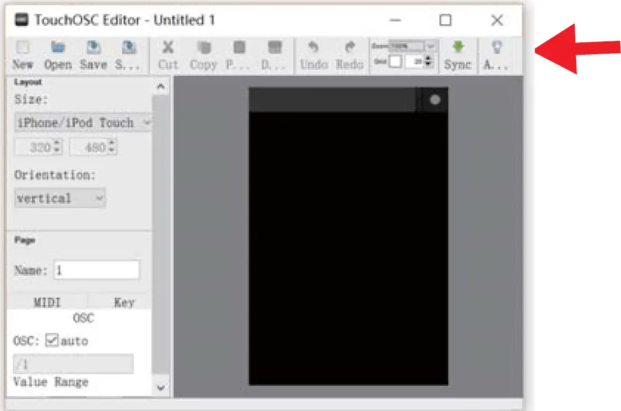Click the Page section heading
This screenshot has height=411, width=621.
[25, 240]
